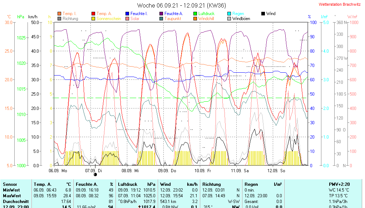Click the Sensor column header
Image resolution: width=365 pixels, height=208 pixels.
click(x=10, y=184)
